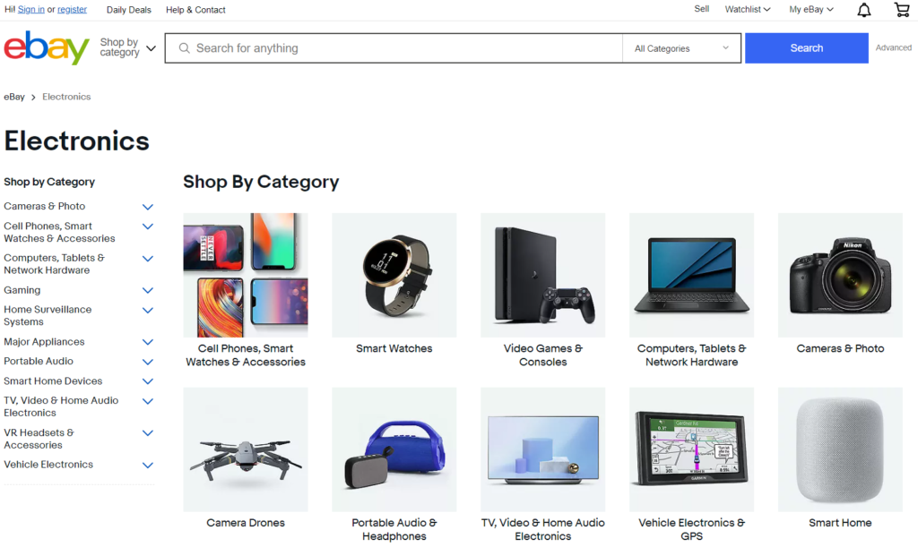Open the shopping cart icon
Screen dimensions: 918x547
902,10
